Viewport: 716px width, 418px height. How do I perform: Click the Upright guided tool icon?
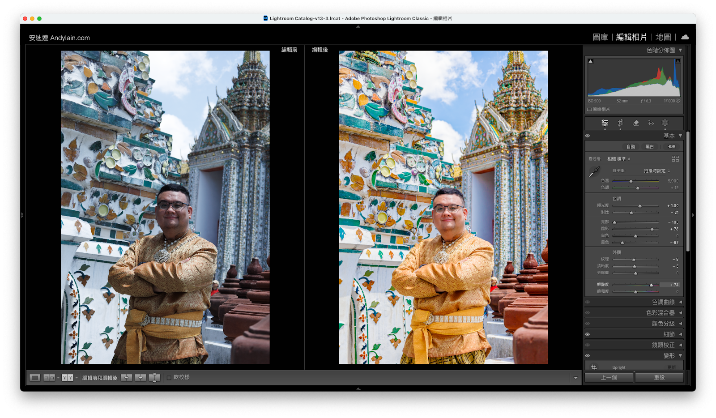(594, 367)
